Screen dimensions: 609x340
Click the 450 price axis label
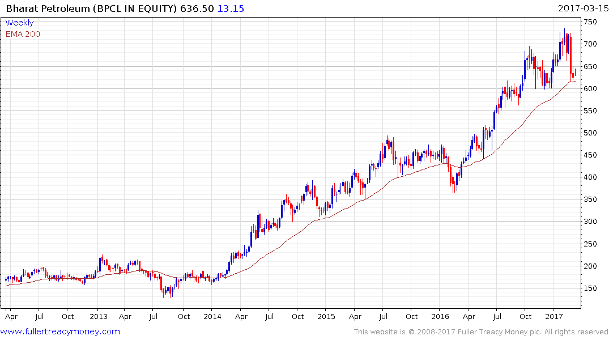[x=590, y=155]
